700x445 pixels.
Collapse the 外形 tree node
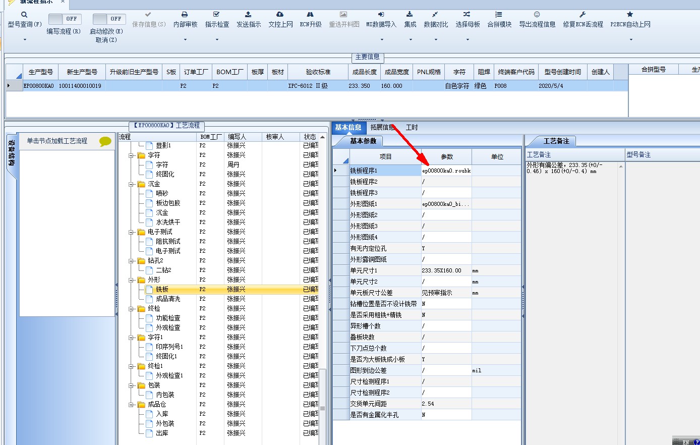[131, 280]
